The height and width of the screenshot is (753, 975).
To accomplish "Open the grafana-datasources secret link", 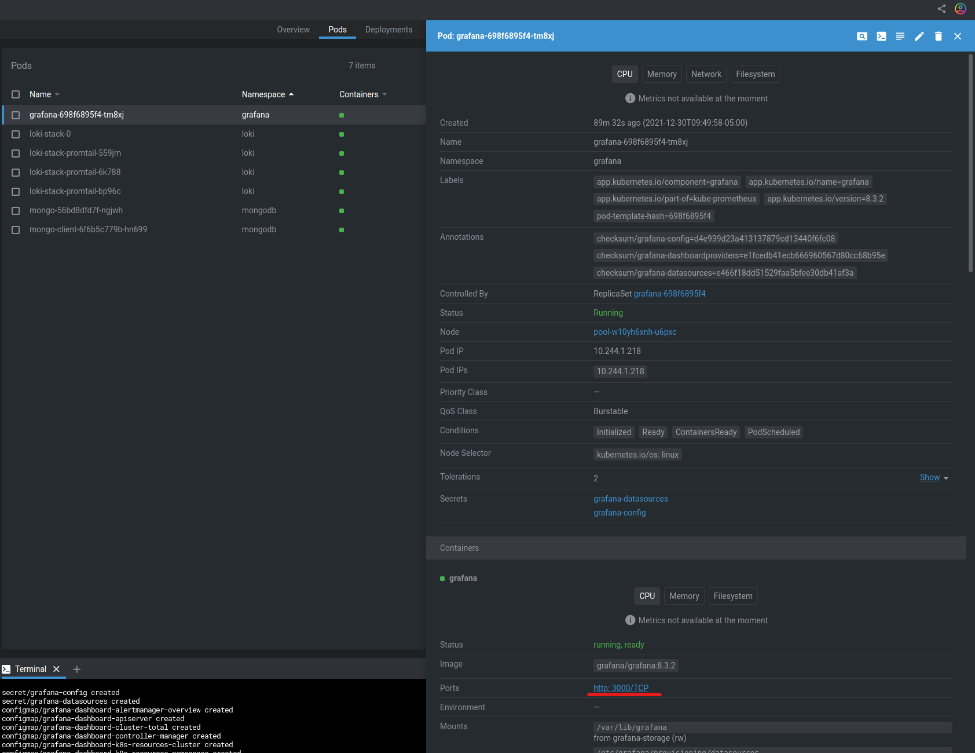I will coord(631,499).
